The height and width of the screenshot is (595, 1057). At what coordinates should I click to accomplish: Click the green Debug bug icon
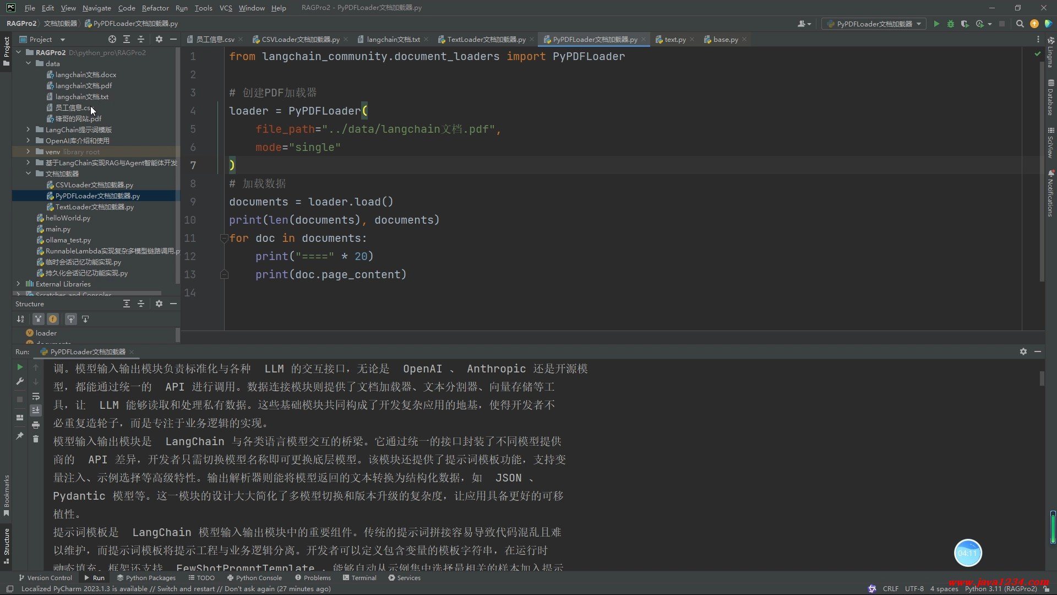point(951,24)
